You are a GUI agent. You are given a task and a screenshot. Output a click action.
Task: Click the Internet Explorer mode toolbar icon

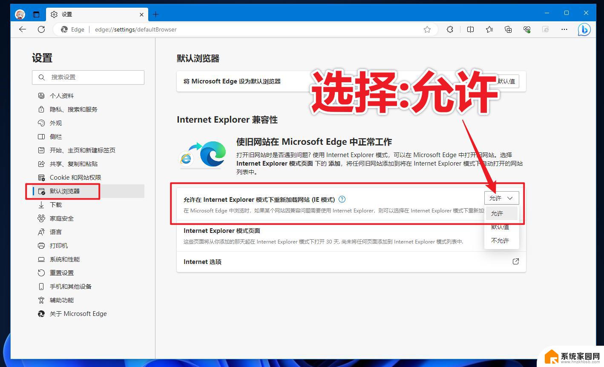point(546,29)
